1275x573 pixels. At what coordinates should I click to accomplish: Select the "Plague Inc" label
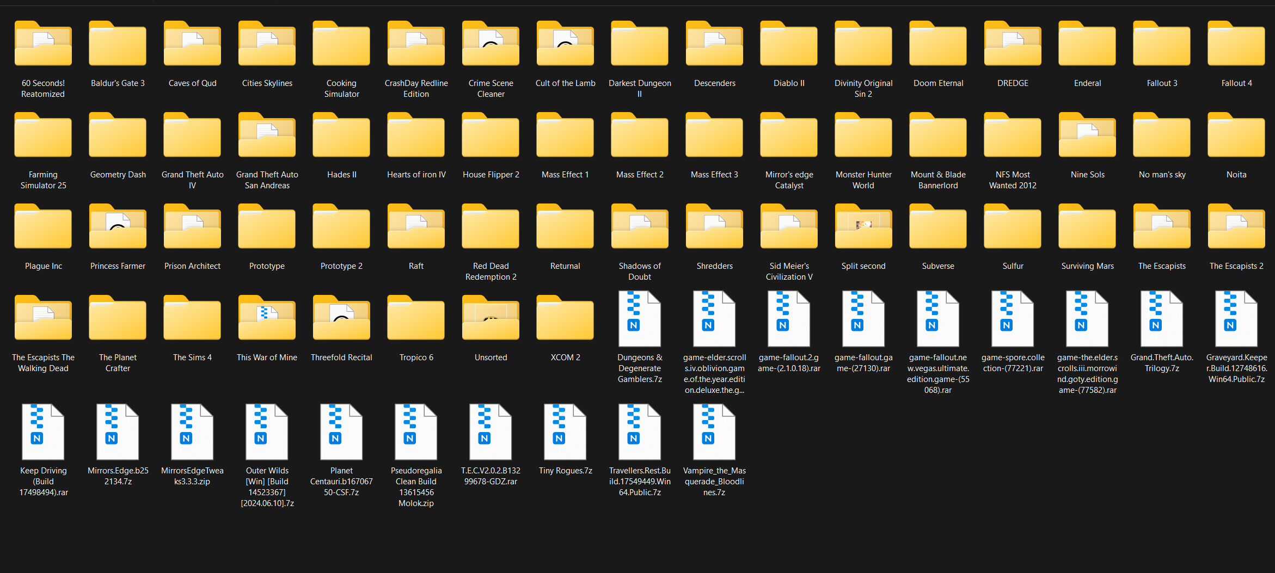click(44, 266)
